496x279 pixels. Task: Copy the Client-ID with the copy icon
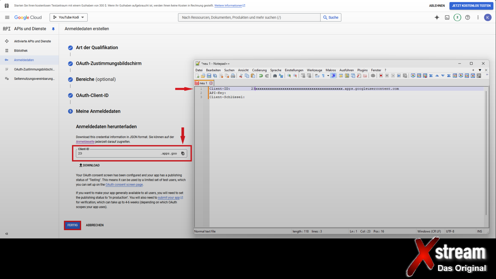click(x=183, y=153)
